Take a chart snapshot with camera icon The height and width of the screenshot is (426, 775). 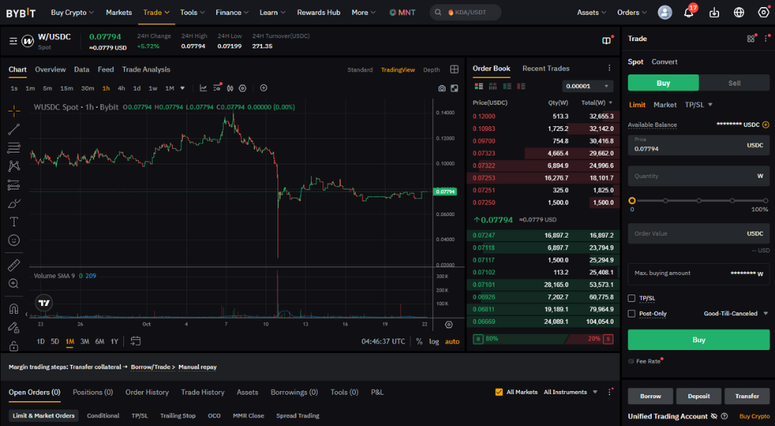click(442, 88)
